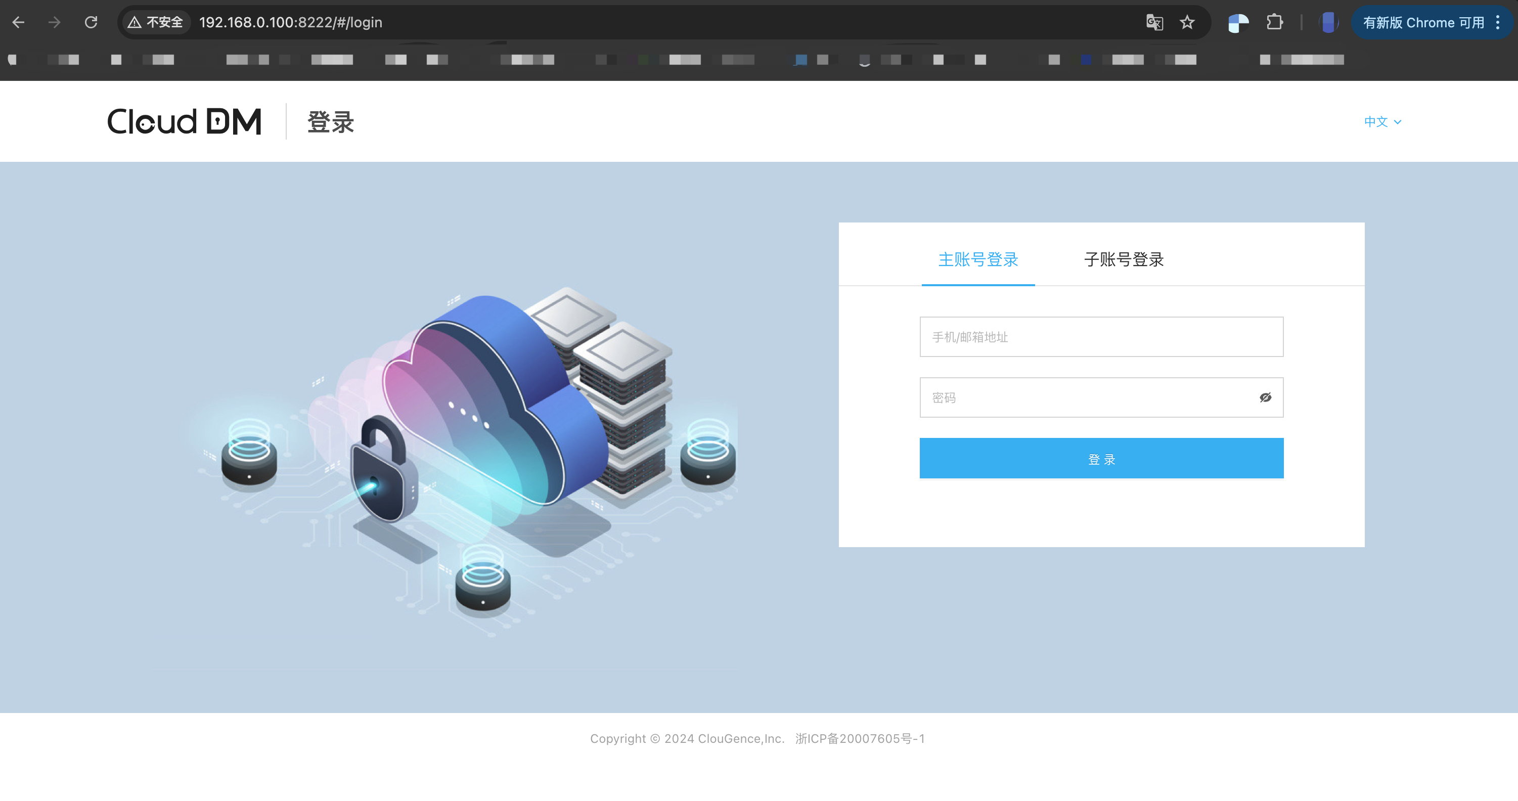Switch to the 主账号登录 tab
Viewport: 1518px width, 801px height.
(x=977, y=259)
